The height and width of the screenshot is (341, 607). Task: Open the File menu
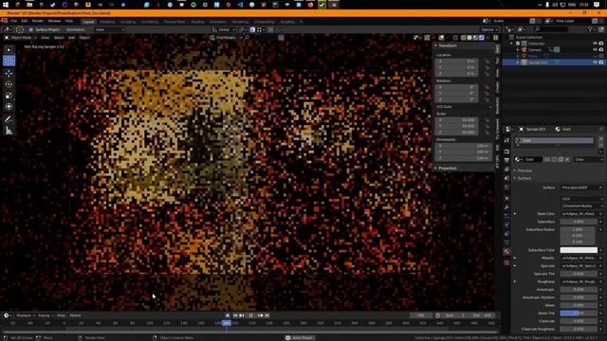pos(14,21)
